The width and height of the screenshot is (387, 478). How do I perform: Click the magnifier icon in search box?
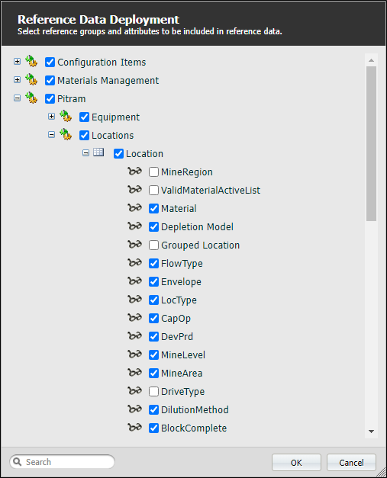(18, 462)
